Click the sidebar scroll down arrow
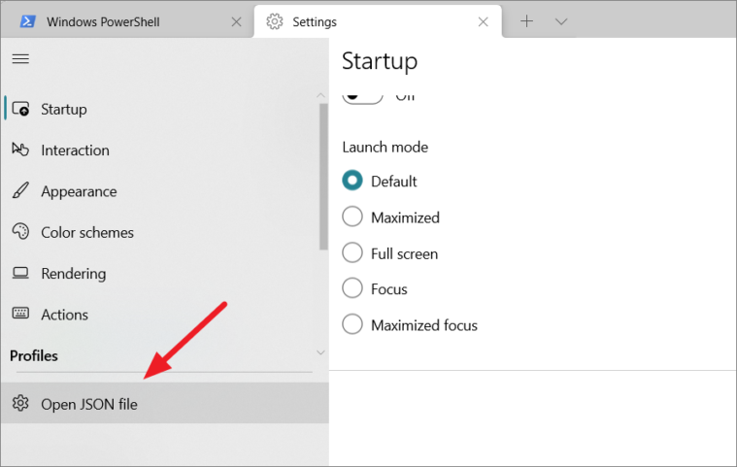This screenshot has height=467, width=737. 320,352
